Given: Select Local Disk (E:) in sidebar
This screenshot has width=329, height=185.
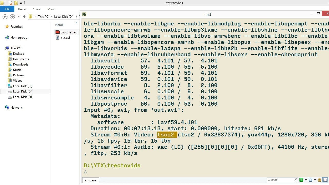Looking at the screenshot, I should [22, 97].
